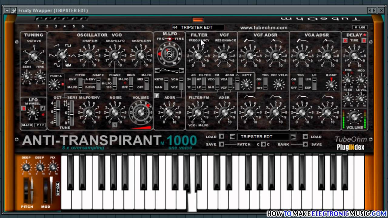Click the LFO note sync icon
This screenshot has width=388, height=218.
pos(43,108)
